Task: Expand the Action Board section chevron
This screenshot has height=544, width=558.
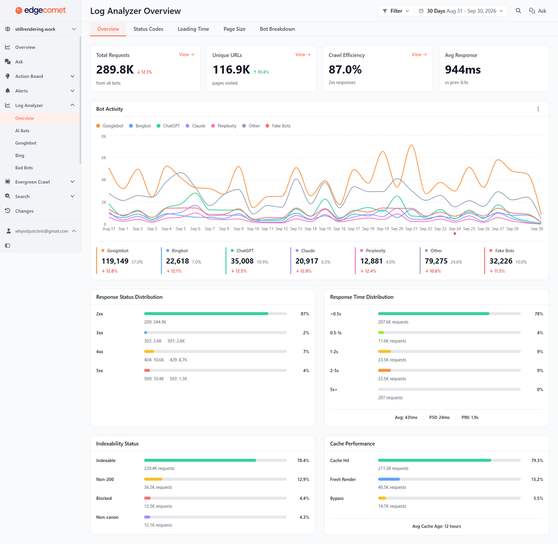Action: click(x=72, y=76)
